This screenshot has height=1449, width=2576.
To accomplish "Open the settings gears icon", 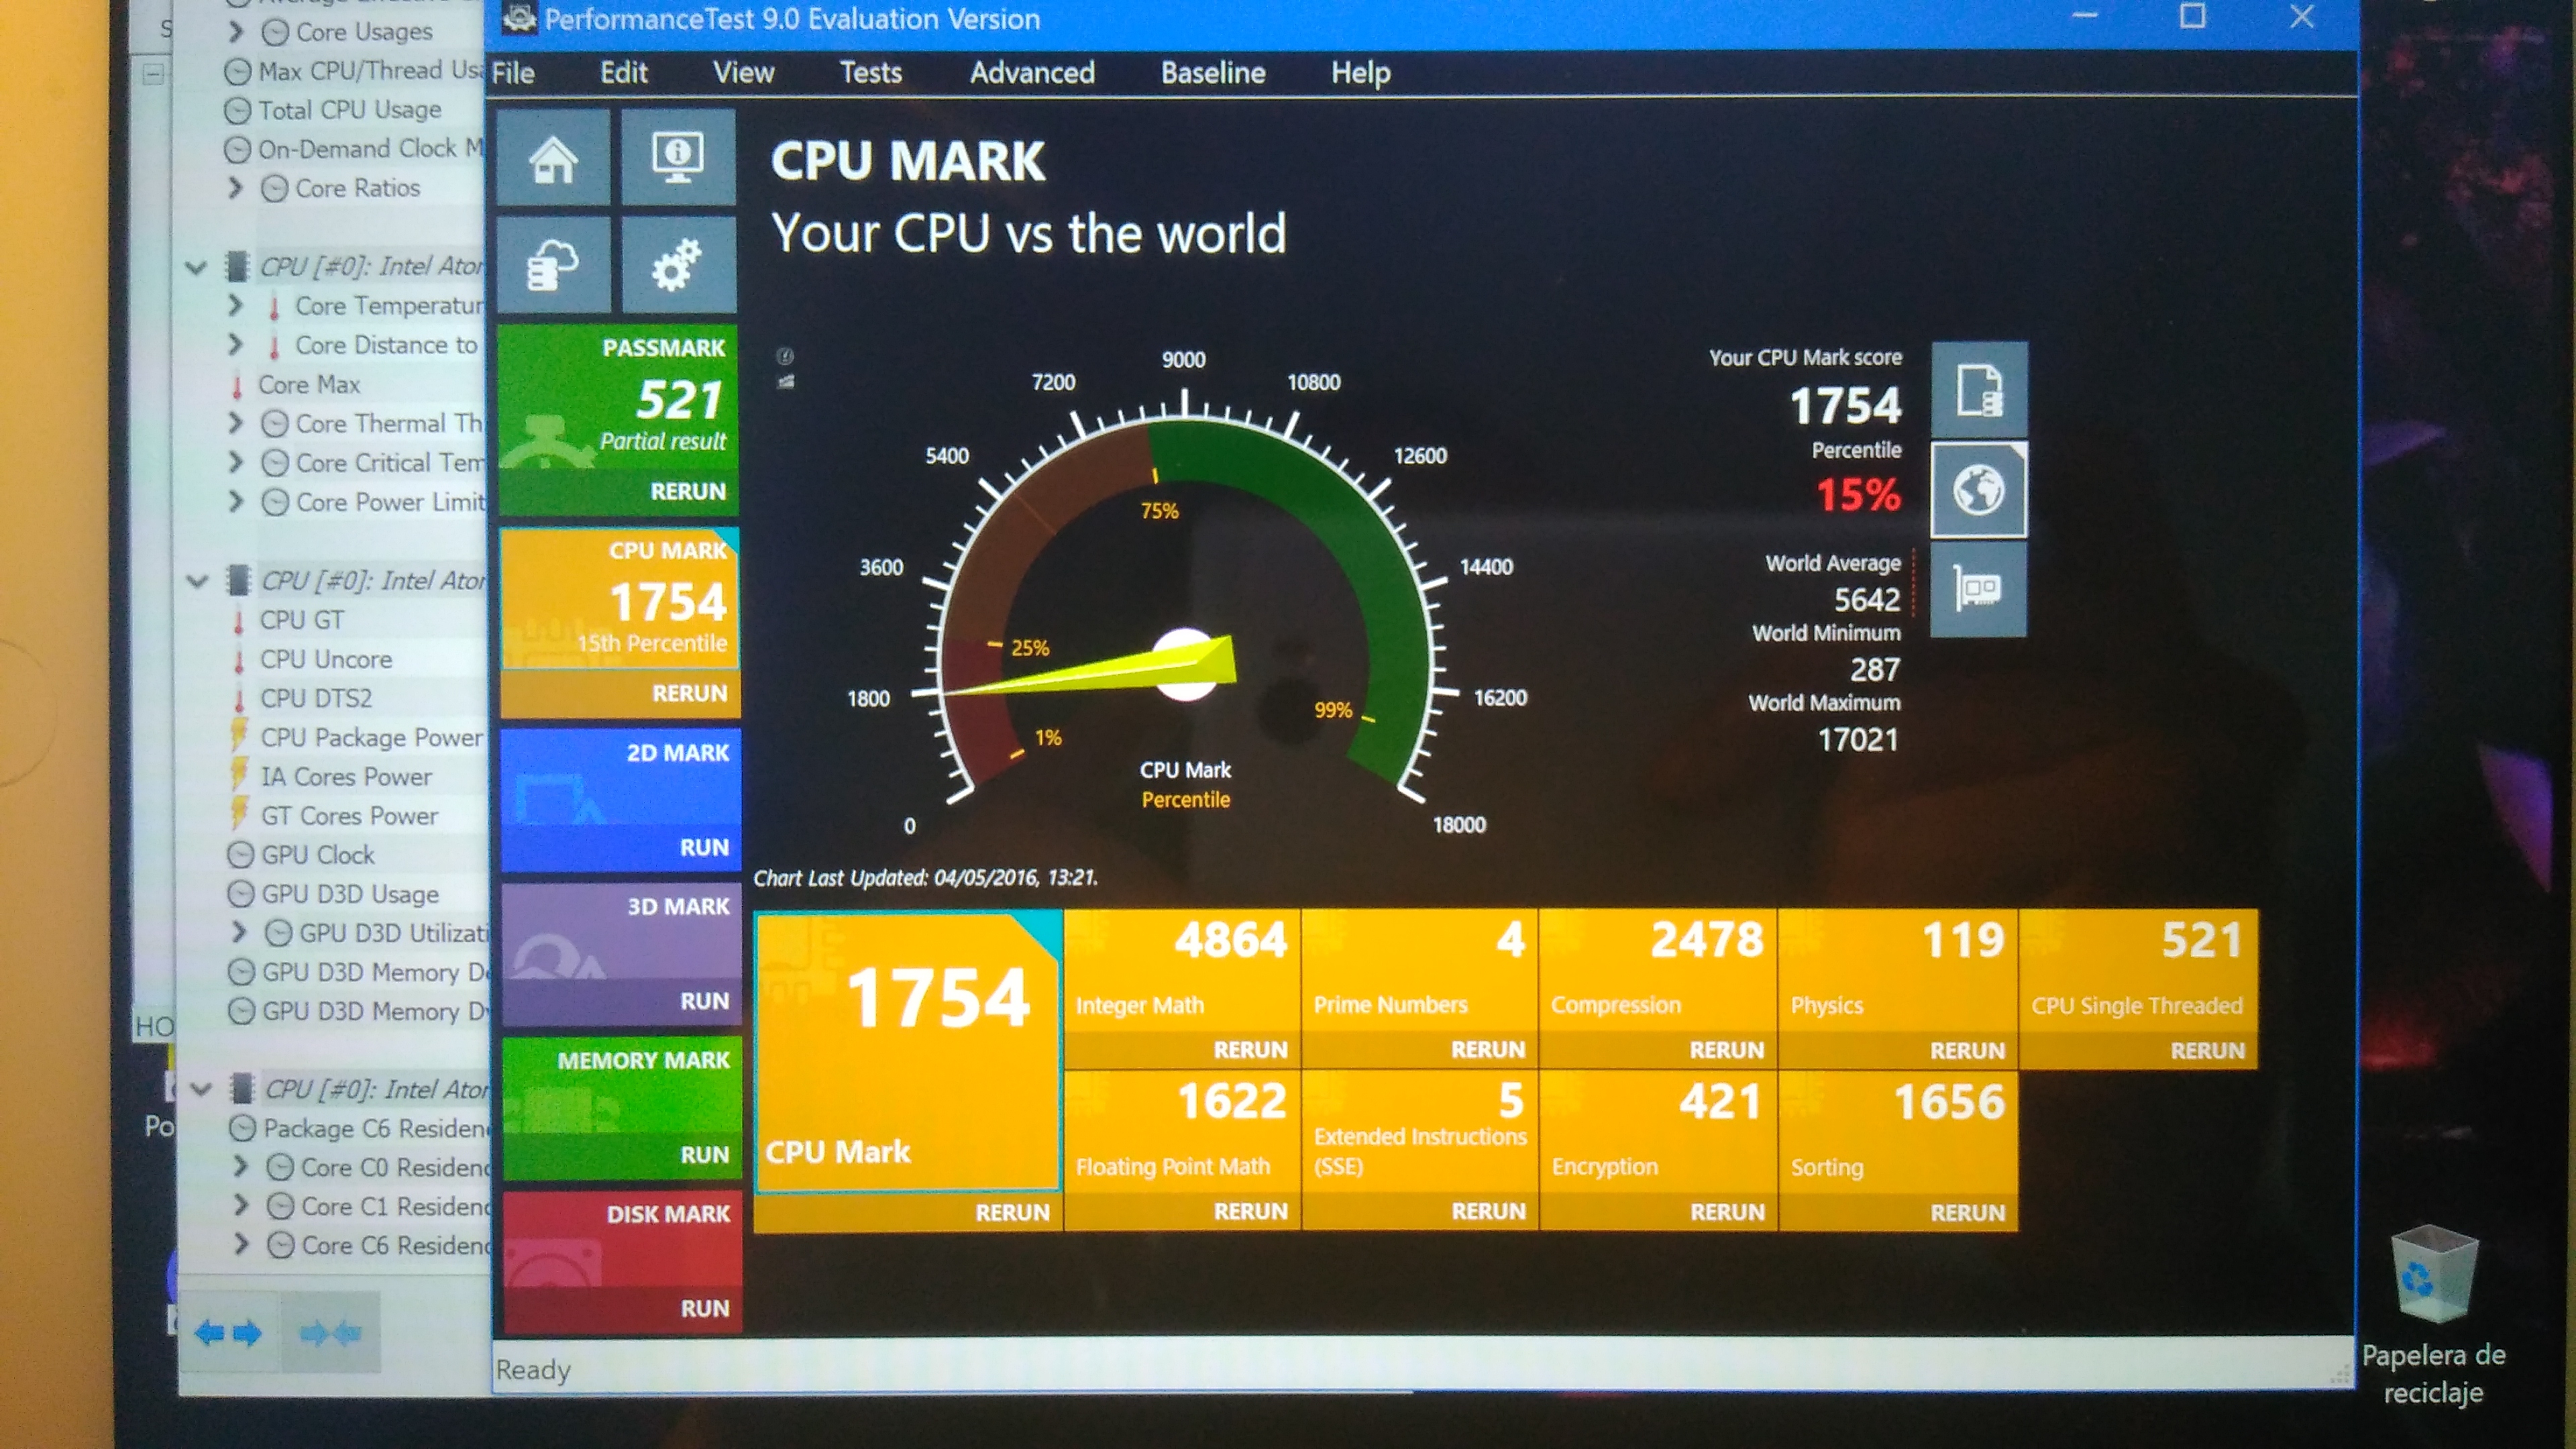I will tap(678, 265).
